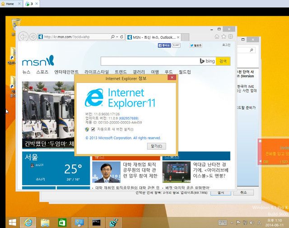Open the Windows Start button

(13, 223)
